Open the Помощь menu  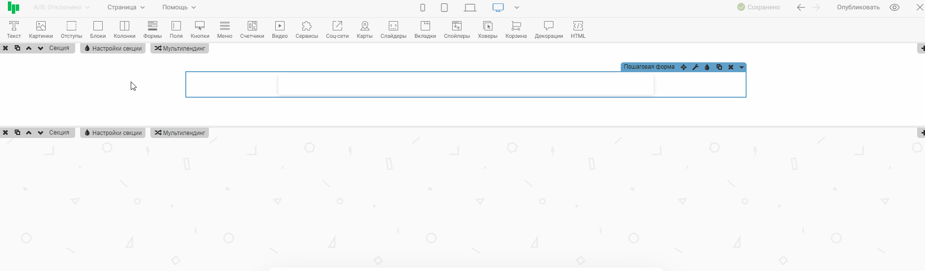click(179, 7)
